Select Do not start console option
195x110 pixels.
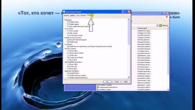68,35
